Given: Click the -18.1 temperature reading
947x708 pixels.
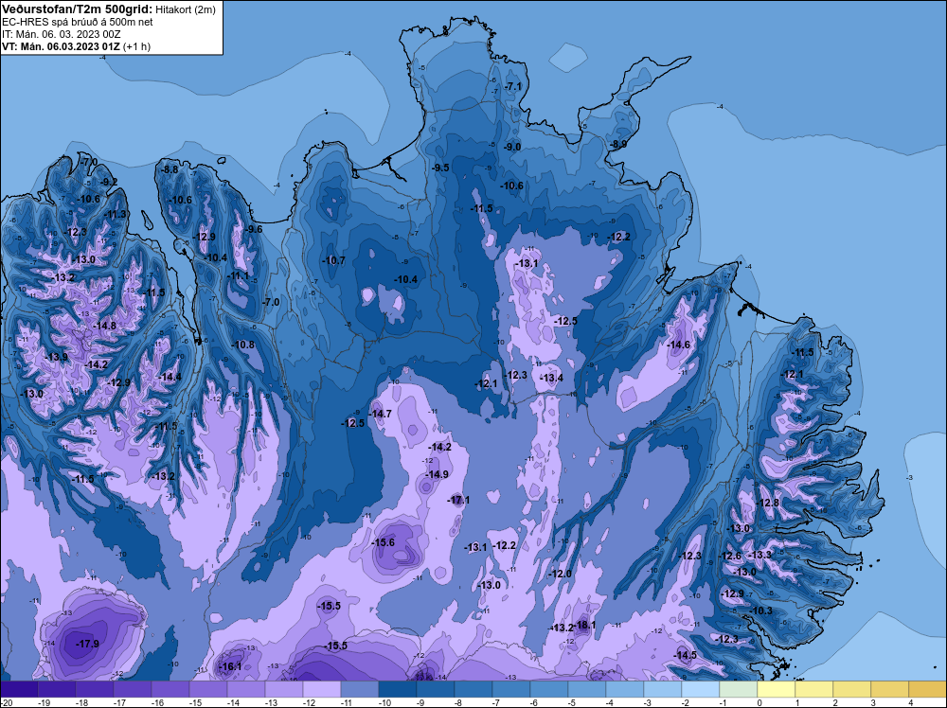Looking at the screenshot, I should (x=584, y=625).
